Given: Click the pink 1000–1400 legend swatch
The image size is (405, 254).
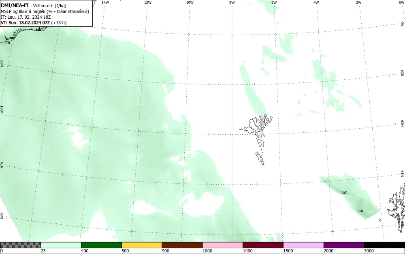Looking at the screenshot, I should (x=223, y=245).
